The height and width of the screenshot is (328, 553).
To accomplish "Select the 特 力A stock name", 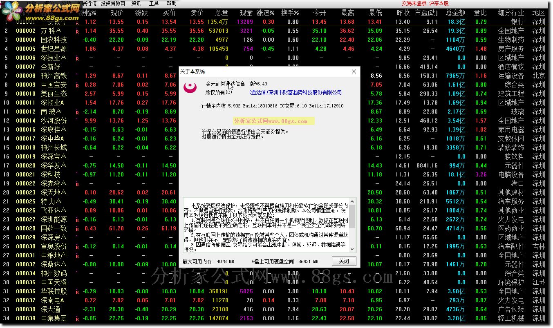I will pos(51,202).
